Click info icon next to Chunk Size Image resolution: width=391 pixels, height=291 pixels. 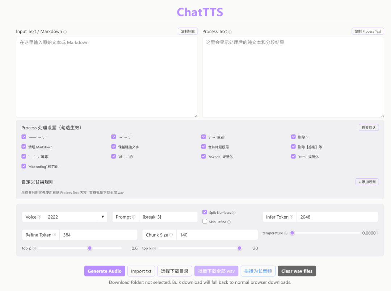171,234
